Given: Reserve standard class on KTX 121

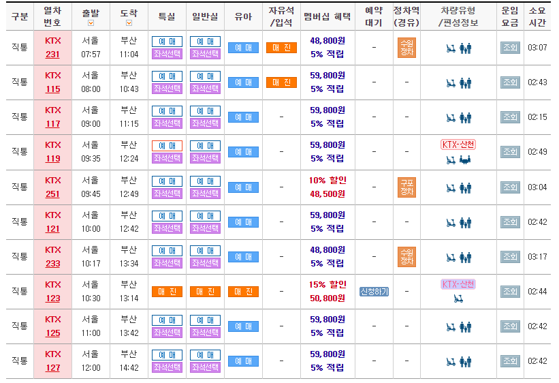Looking at the screenshot, I should (206, 216).
